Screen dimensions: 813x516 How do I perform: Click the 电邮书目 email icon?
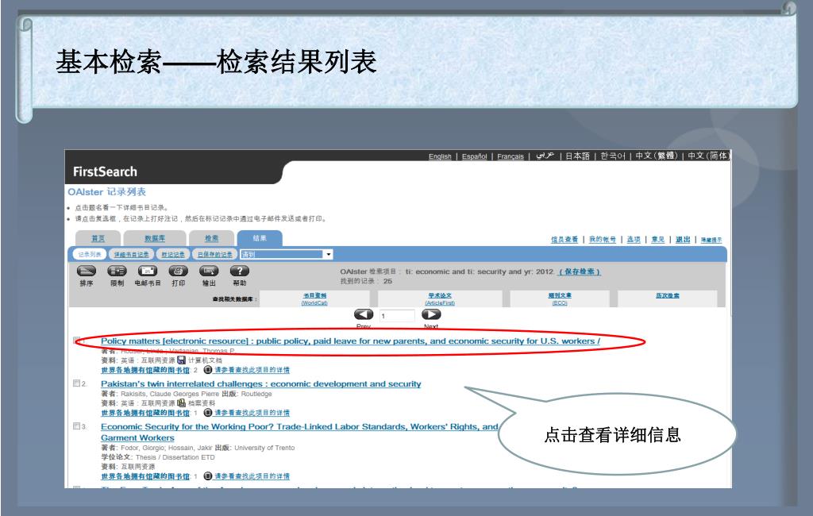tap(147, 271)
